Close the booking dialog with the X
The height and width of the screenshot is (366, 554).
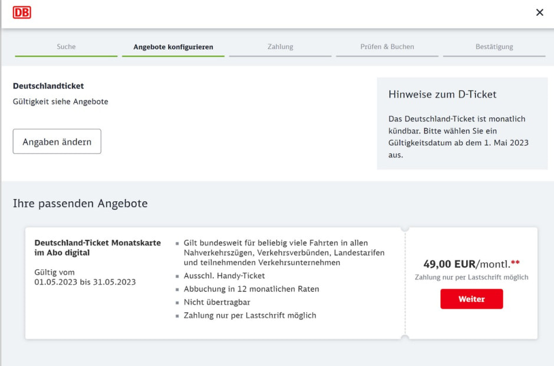539,12
